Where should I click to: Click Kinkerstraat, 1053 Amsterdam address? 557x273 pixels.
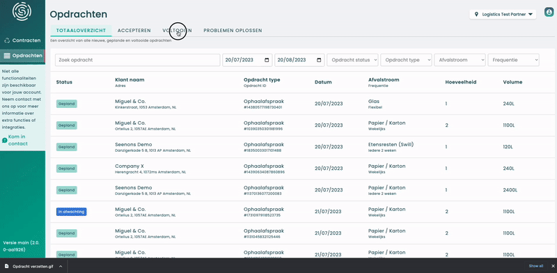click(x=146, y=107)
